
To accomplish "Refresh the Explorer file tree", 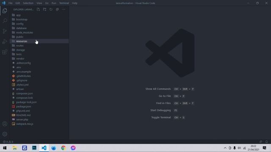I will [x=51, y=9].
